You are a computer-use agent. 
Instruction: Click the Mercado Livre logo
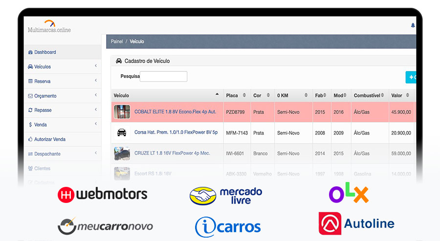point(226,196)
